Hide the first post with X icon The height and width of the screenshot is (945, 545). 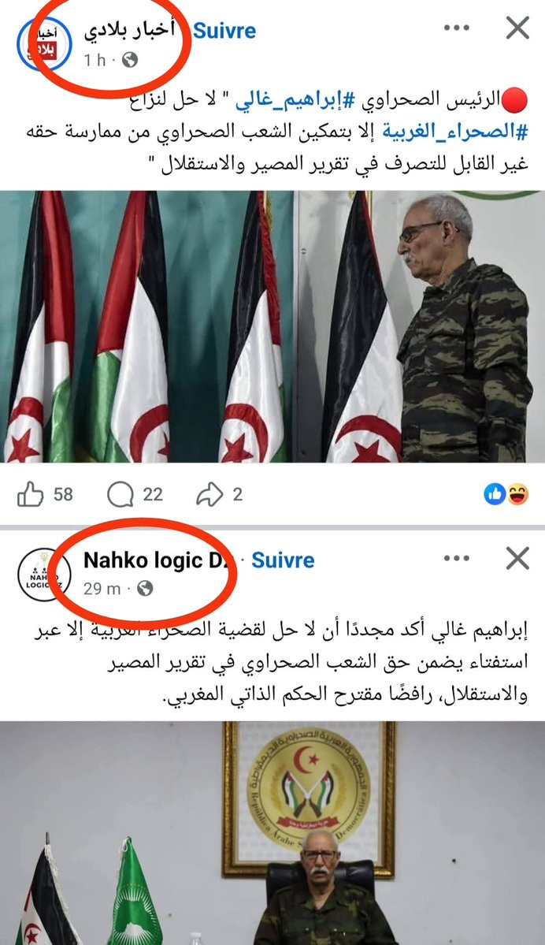(517, 28)
